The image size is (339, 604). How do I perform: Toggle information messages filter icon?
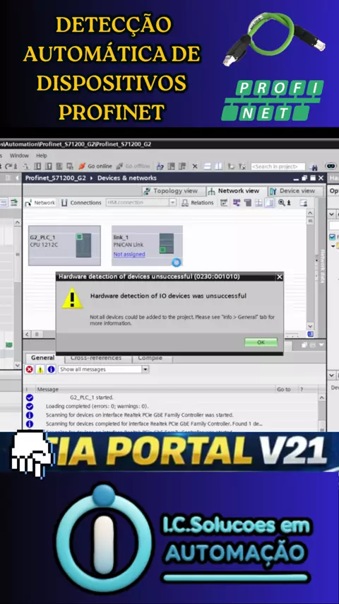tap(51, 369)
